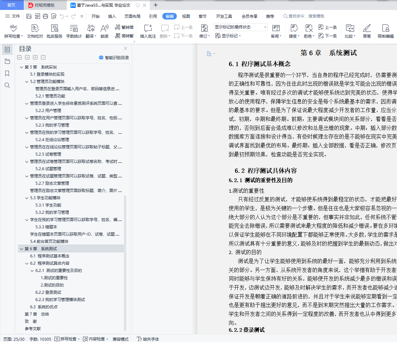Convert text with 简转繁
The image size is (397, 342).
(x=124, y=36)
